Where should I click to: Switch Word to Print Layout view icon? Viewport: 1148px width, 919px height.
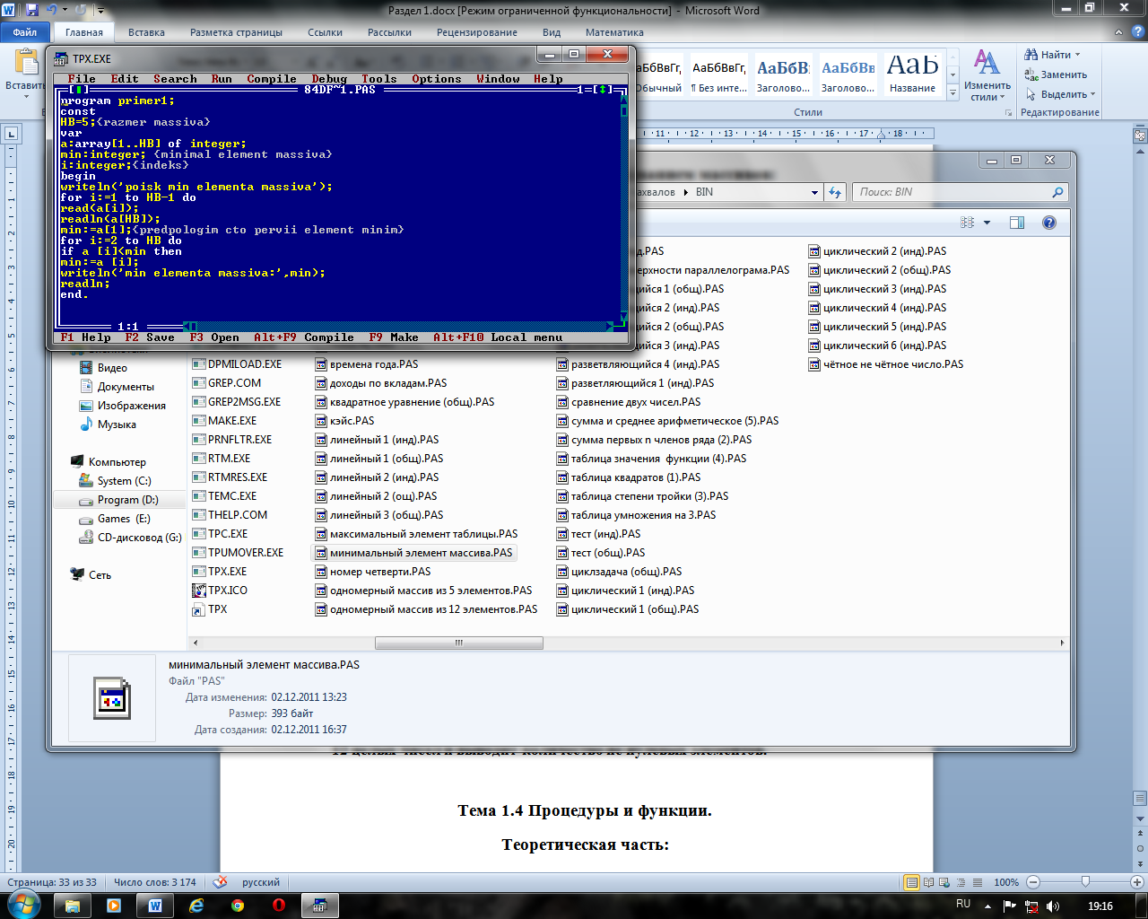pyautogui.click(x=911, y=882)
